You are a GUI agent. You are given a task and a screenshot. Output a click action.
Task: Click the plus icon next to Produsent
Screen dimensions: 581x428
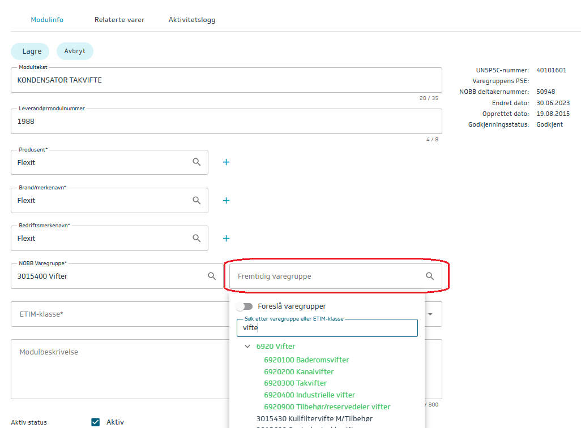click(x=226, y=162)
